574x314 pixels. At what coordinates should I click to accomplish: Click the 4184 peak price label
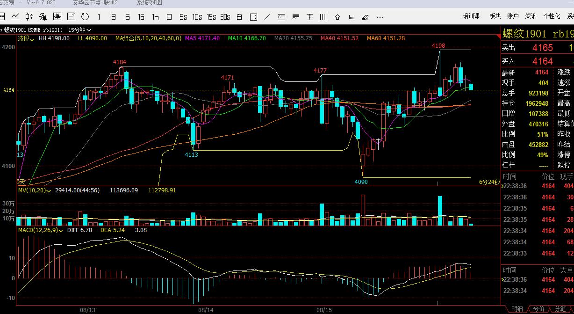[119, 62]
